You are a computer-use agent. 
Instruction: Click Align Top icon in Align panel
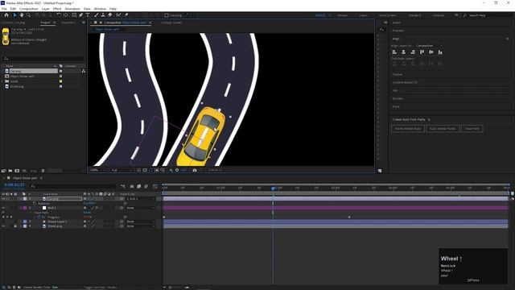click(x=422, y=52)
